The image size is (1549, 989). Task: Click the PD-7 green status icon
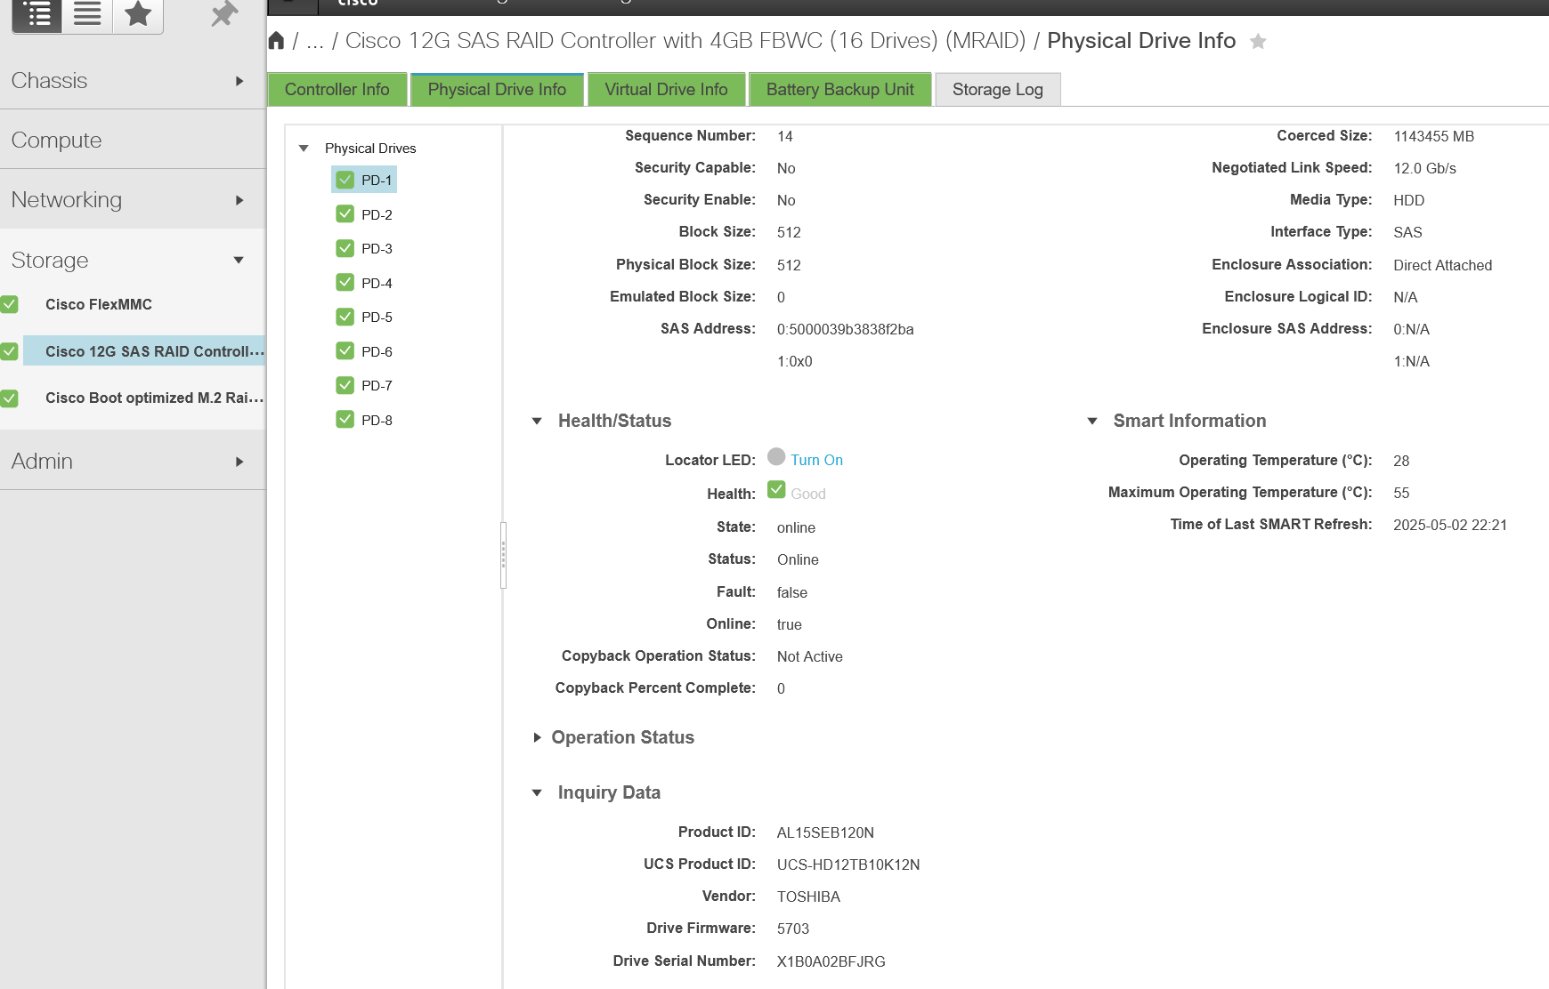345,385
